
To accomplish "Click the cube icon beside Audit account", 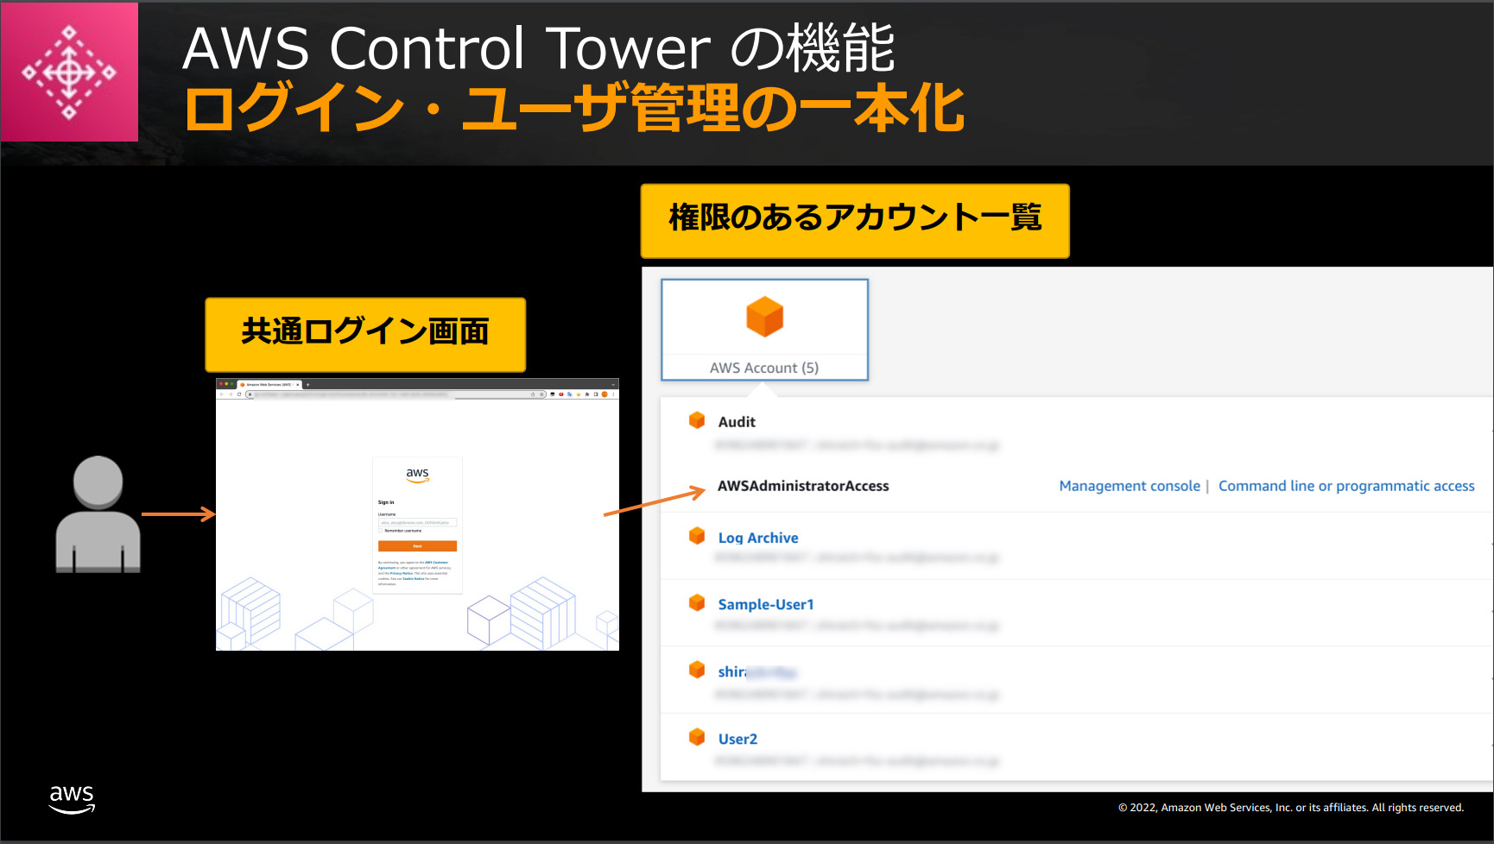I will tap(697, 420).
